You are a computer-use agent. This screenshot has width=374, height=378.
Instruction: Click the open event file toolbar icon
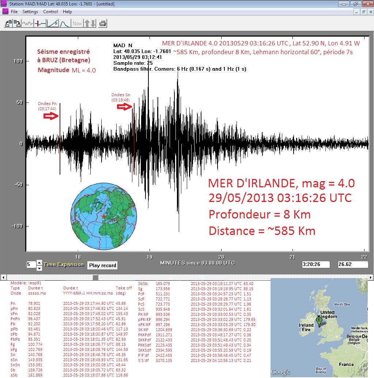[x=8, y=23]
